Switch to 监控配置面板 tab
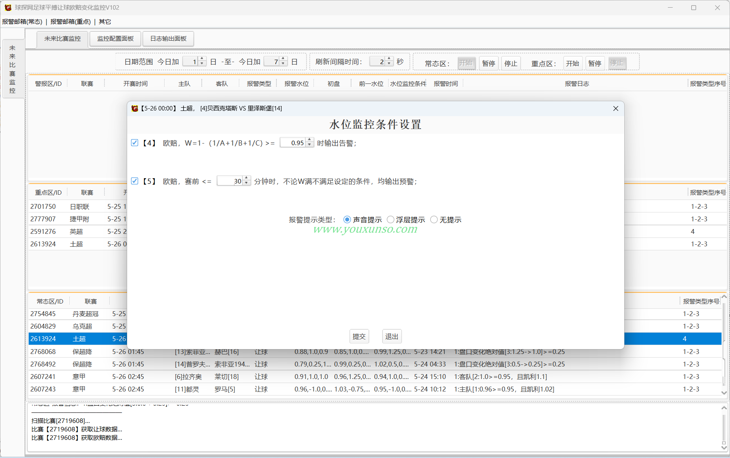Viewport: 730px width, 458px height. pyautogui.click(x=115, y=39)
